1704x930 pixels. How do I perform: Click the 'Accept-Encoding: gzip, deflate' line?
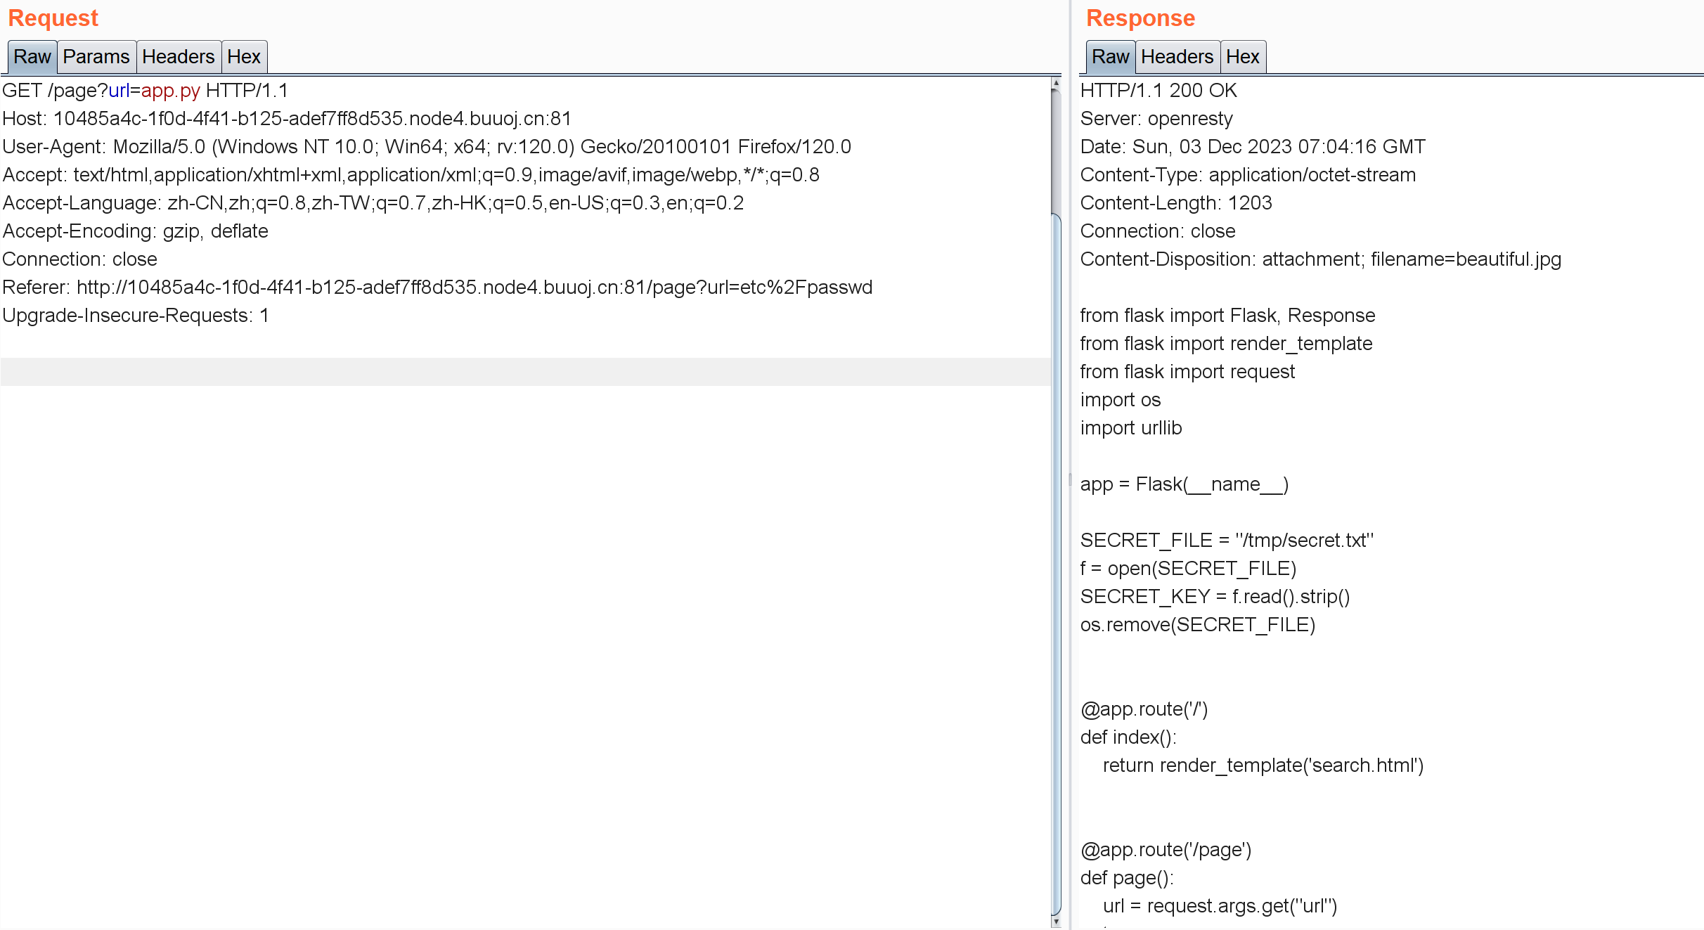point(136,231)
